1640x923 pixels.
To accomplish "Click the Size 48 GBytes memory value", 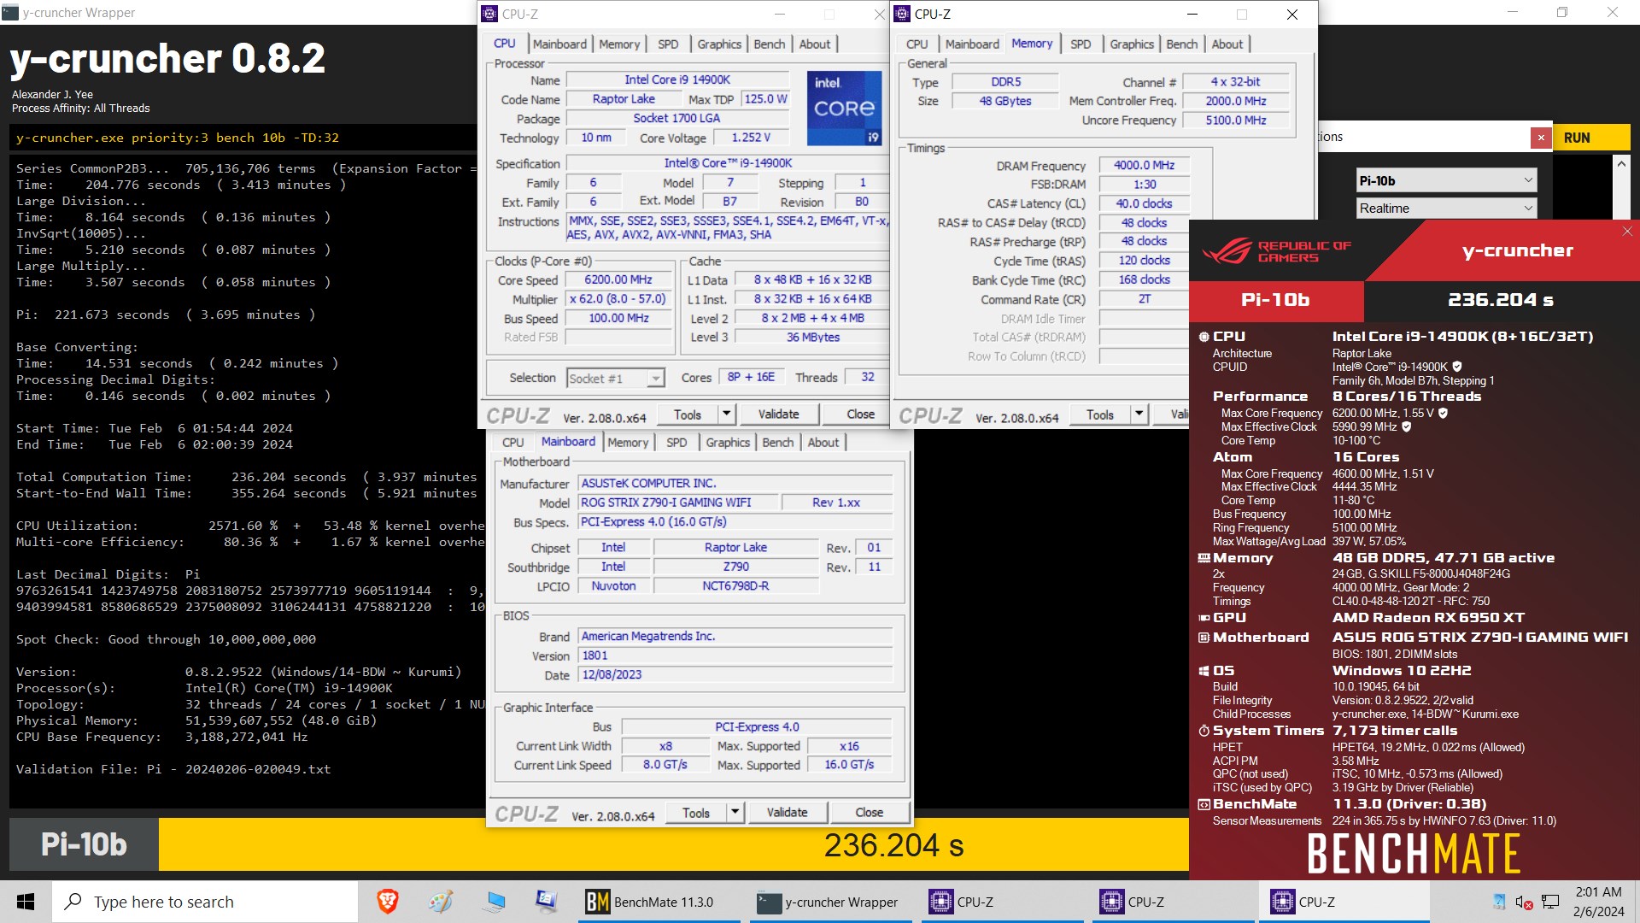I will point(1005,101).
